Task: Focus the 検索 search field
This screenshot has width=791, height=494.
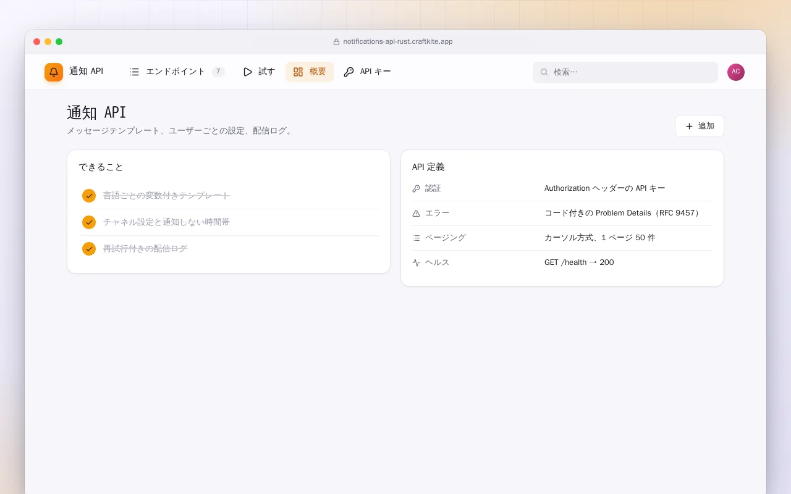Action: coord(625,72)
